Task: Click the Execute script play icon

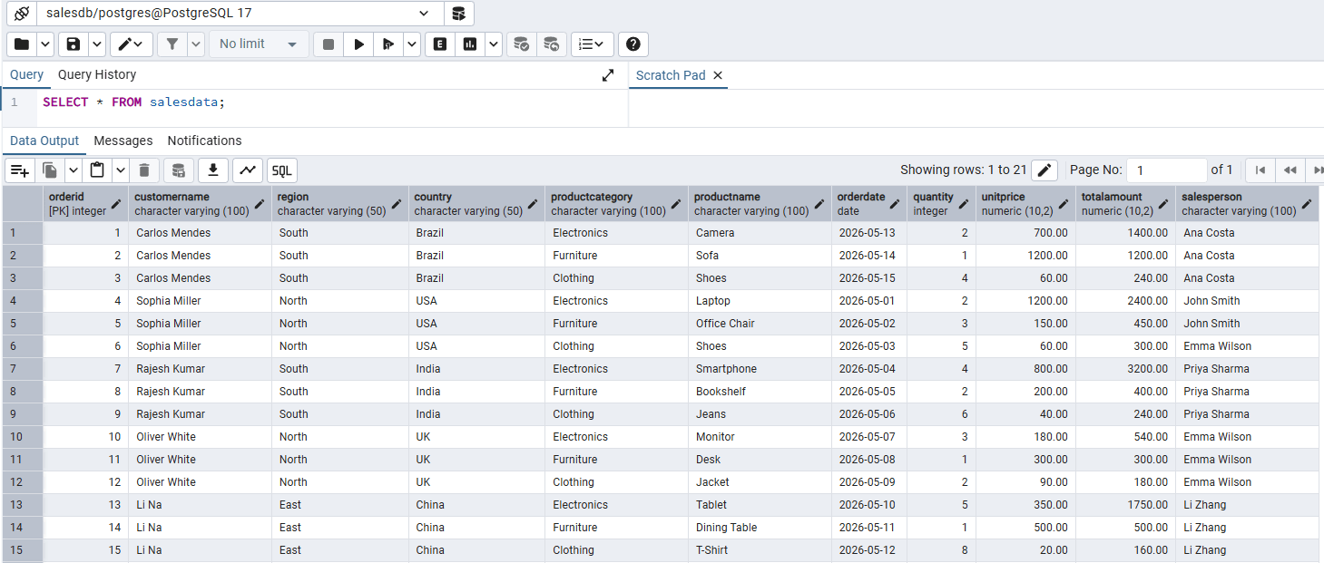Action: point(388,44)
